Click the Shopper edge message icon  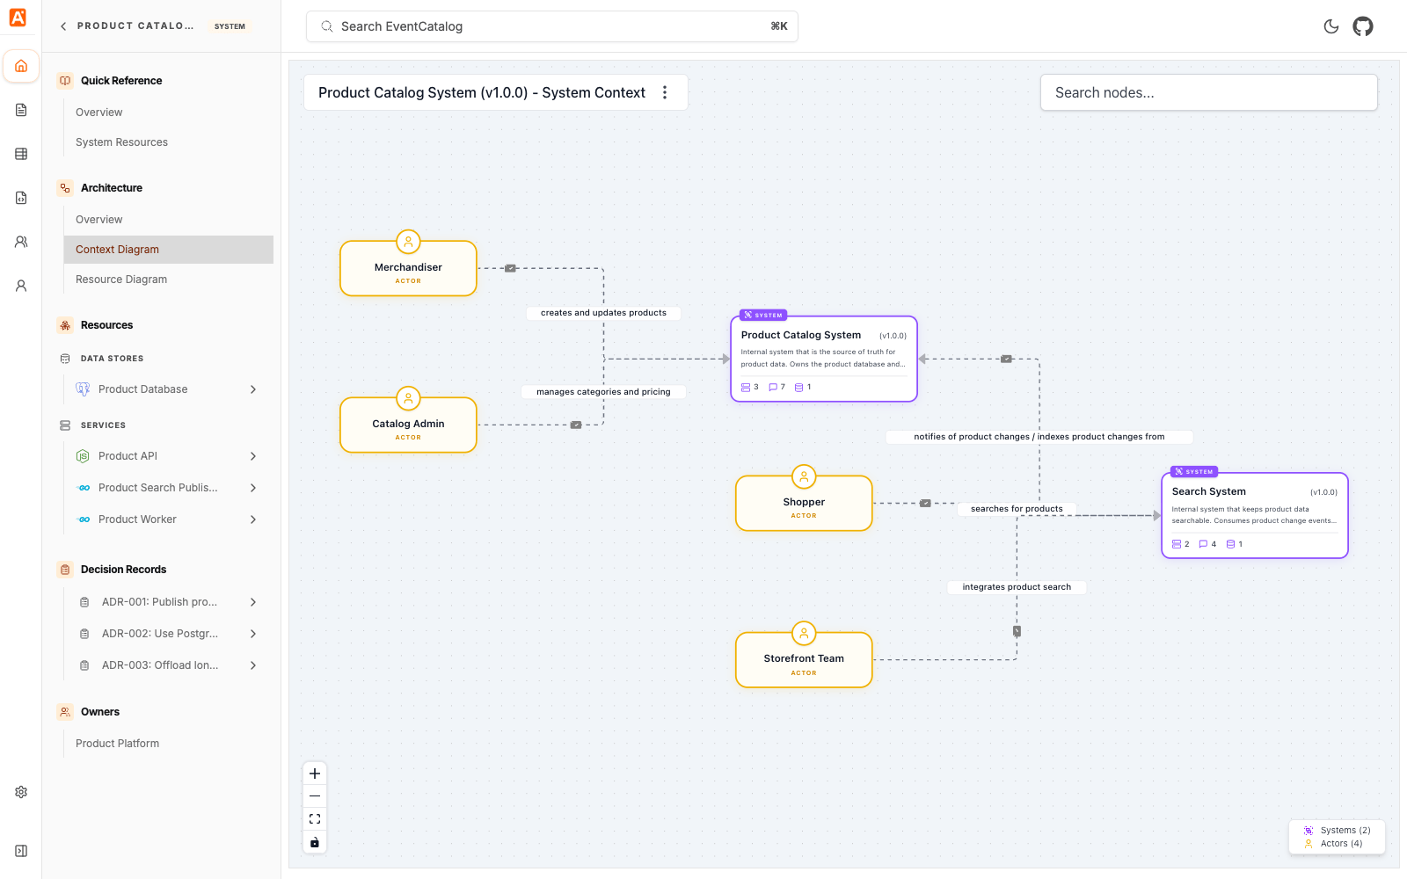tap(925, 504)
